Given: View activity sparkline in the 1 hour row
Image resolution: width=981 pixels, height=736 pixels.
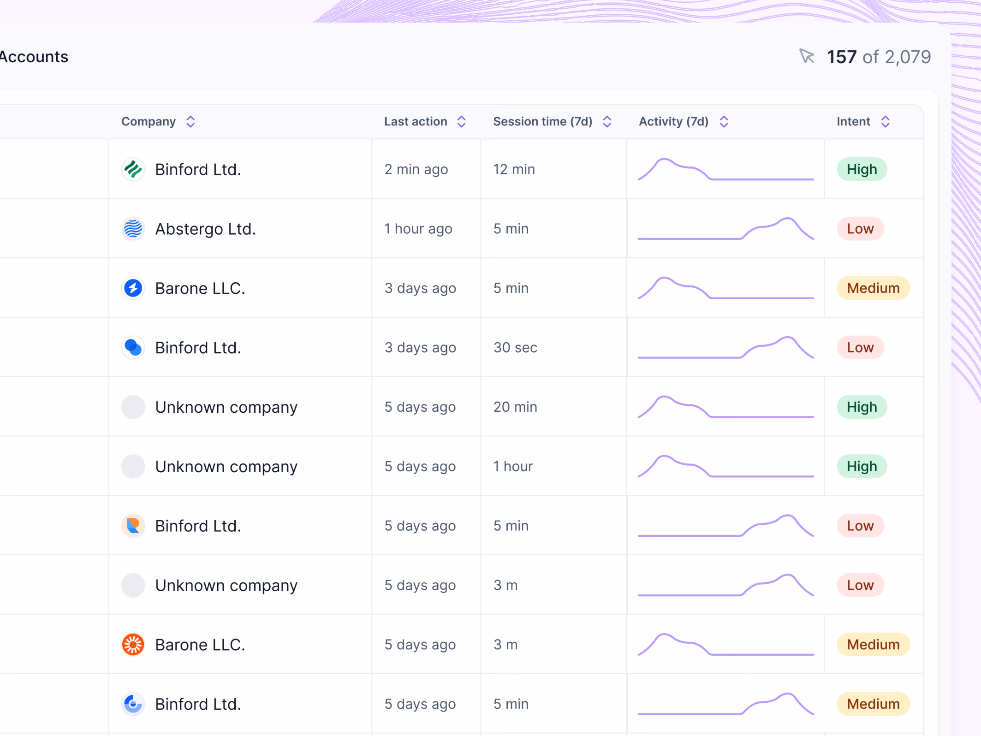Looking at the screenshot, I should (x=725, y=466).
